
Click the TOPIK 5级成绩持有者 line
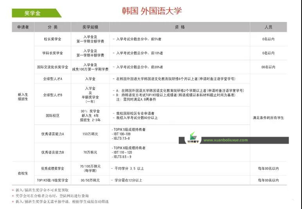(129, 129)
